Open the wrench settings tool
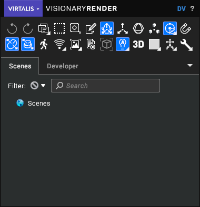This screenshot has width=200, height=207. click(x=186, y=45)
